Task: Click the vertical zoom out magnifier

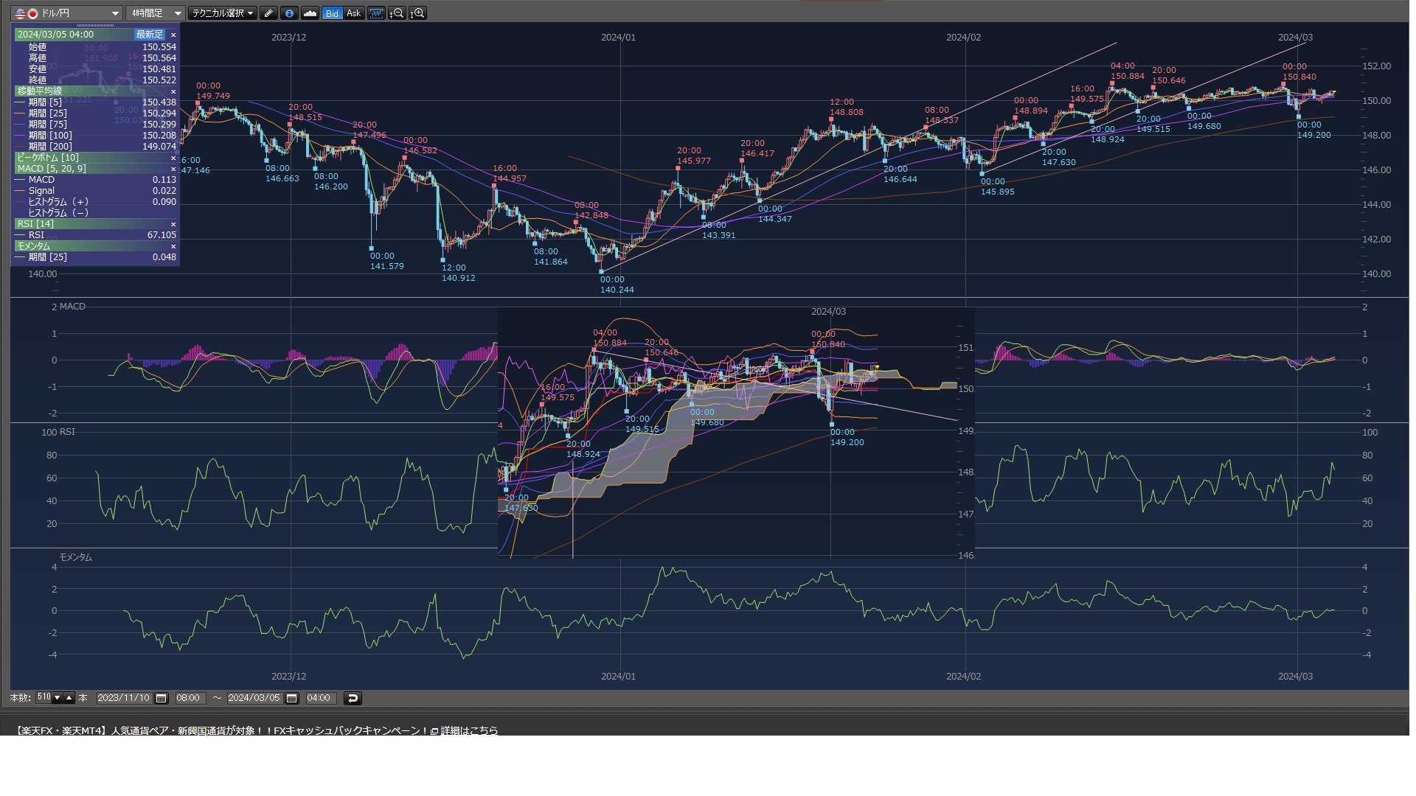Action: (397, 13)
